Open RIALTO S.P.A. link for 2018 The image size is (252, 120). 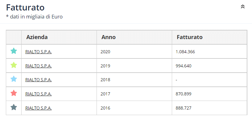(39, 80)
